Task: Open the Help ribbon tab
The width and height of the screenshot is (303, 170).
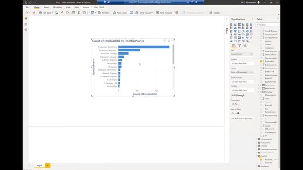Action: (x=77, y=7)
